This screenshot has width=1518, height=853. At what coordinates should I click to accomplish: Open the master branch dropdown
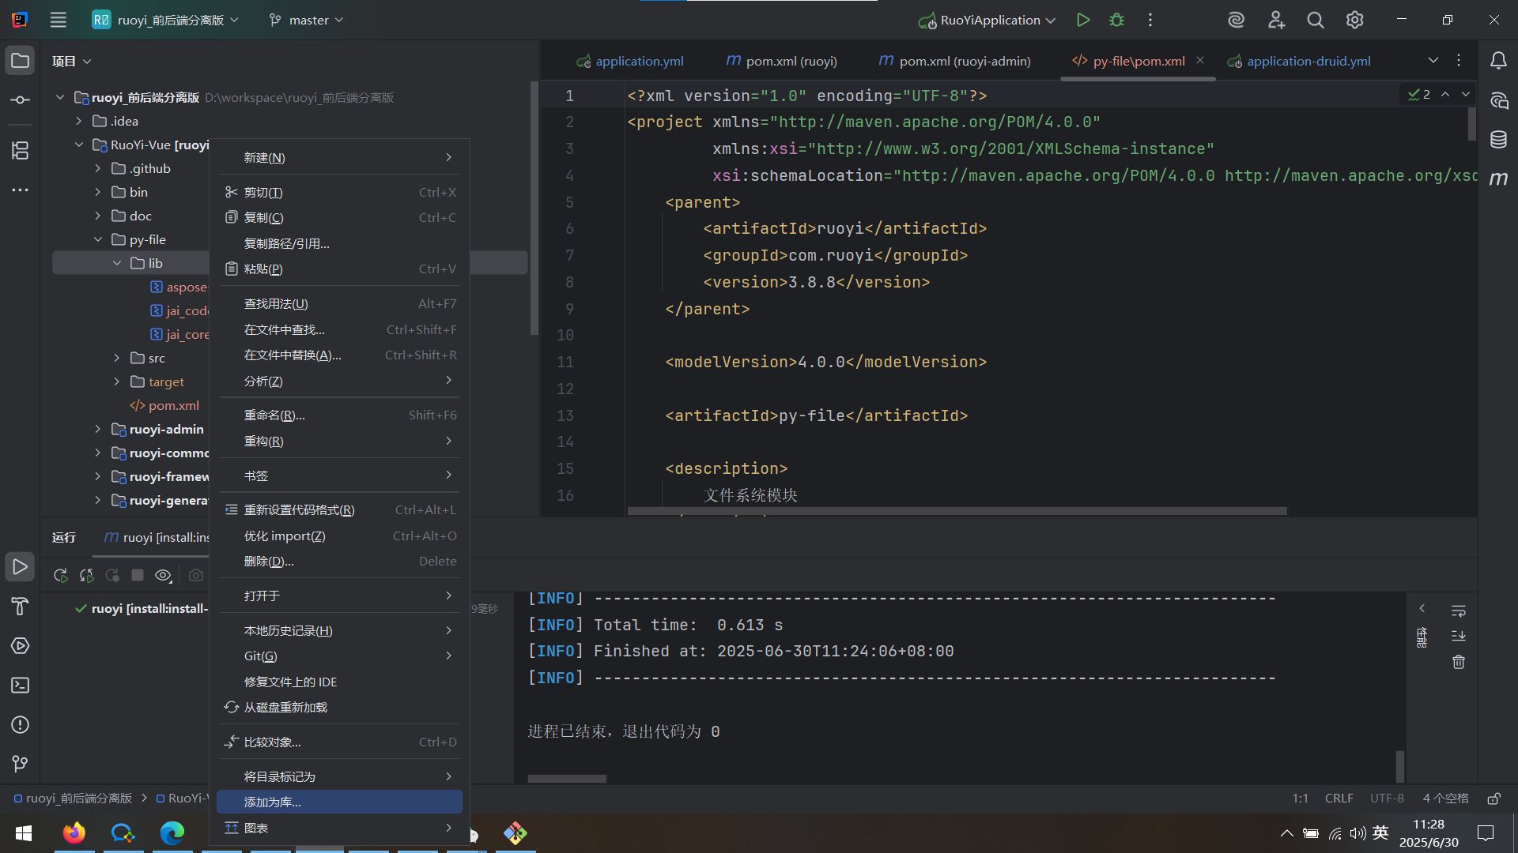(307, 20)
